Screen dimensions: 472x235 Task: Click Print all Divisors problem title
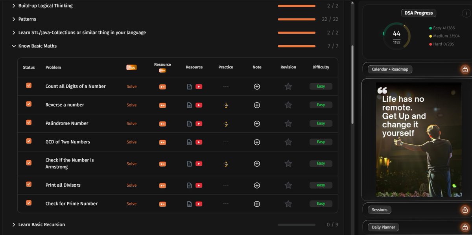click(63, 185)
